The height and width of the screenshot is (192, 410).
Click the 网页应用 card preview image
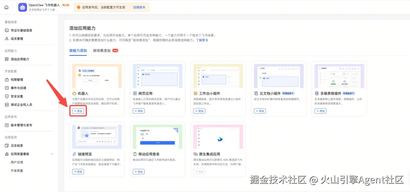click(x=158, y=76)
